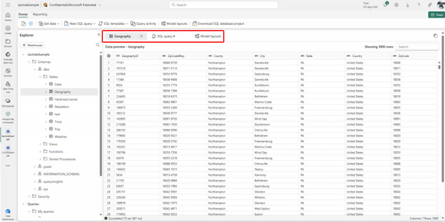The image size is (445, 222).
Task: Click the Share button
Action: tap(435, 15)
